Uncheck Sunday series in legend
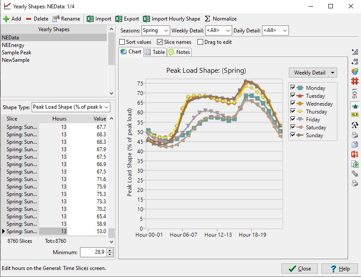Screen dimensions: 361x277 [x=293, y=135]
